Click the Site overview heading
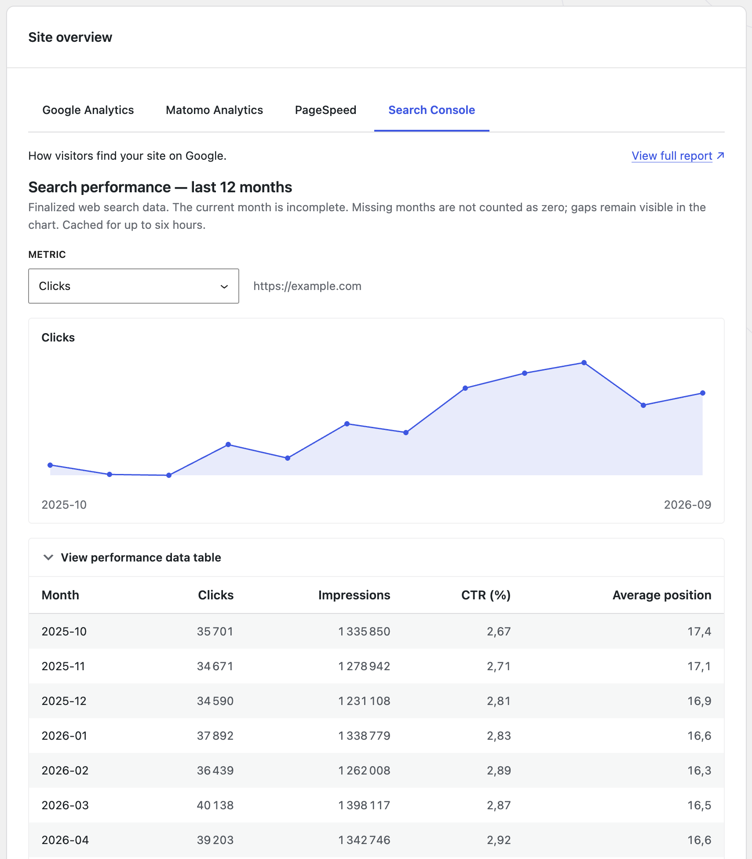Image resolution: width=752 pixels, height=859 pixels. coord(70,37)
